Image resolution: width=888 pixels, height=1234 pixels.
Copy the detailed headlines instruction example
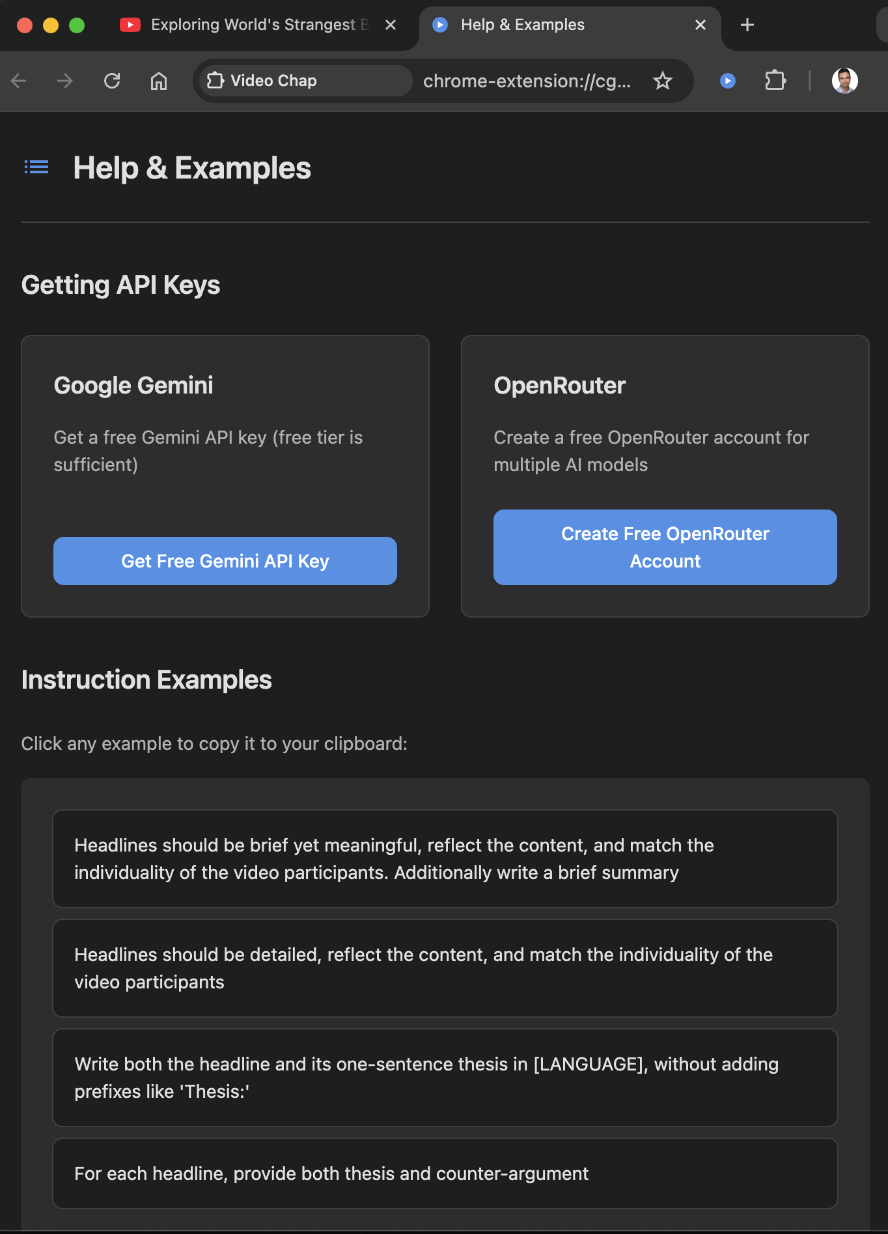[445, 968]
